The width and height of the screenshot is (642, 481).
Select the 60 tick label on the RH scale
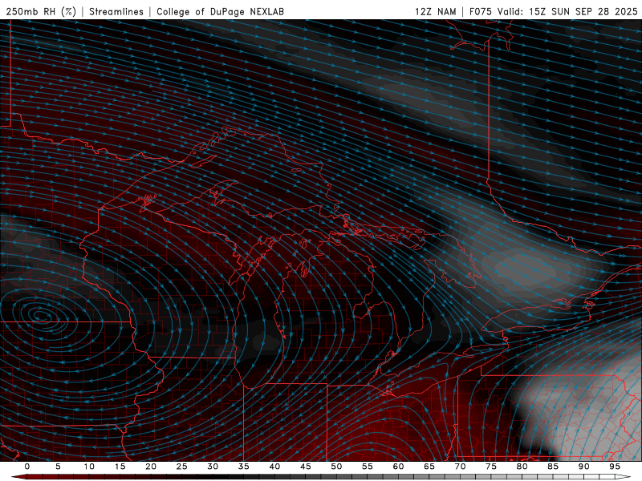[x=398, y=467]
